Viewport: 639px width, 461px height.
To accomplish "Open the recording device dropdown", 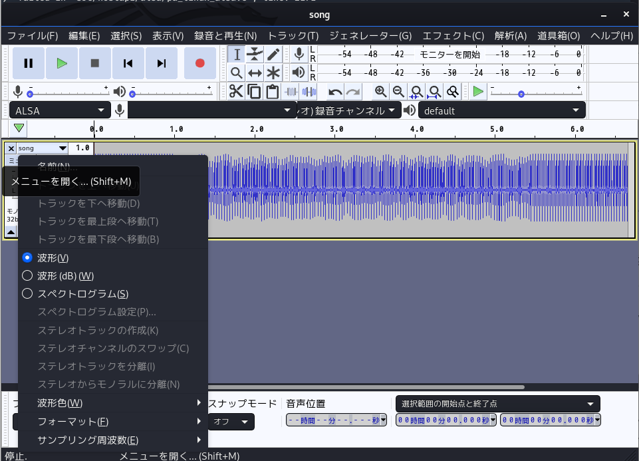I will coord(212,110).
